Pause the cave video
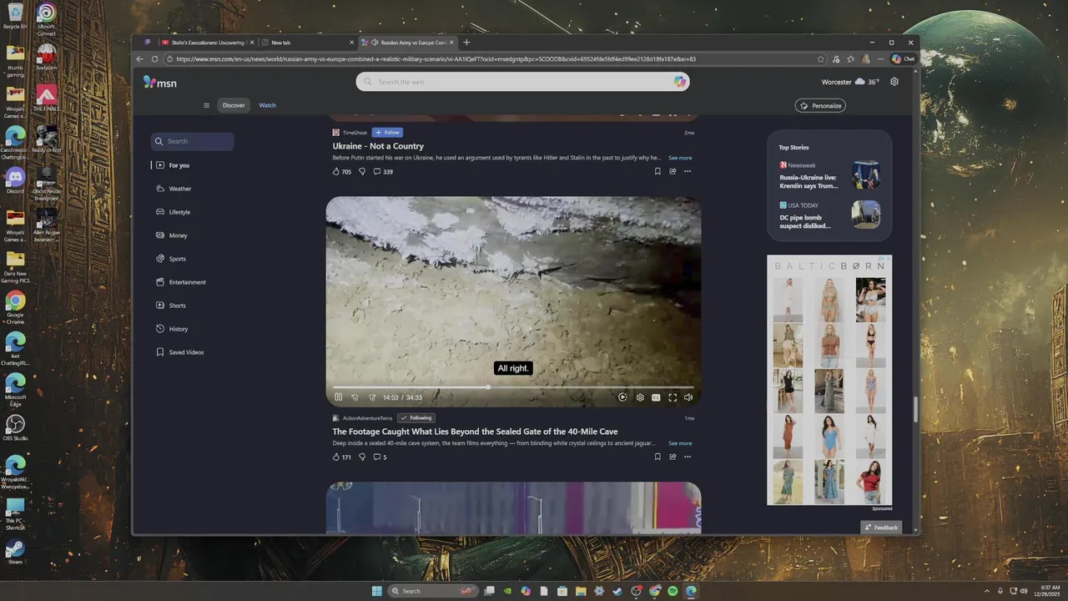Viewport: 1068px width, 601px height. [338, 397]
